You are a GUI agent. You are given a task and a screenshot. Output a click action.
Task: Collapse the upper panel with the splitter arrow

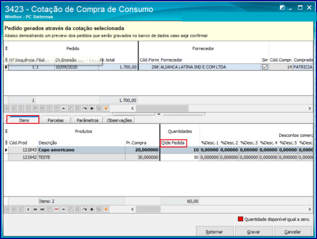pyautogui.click(x=159, y=114)
